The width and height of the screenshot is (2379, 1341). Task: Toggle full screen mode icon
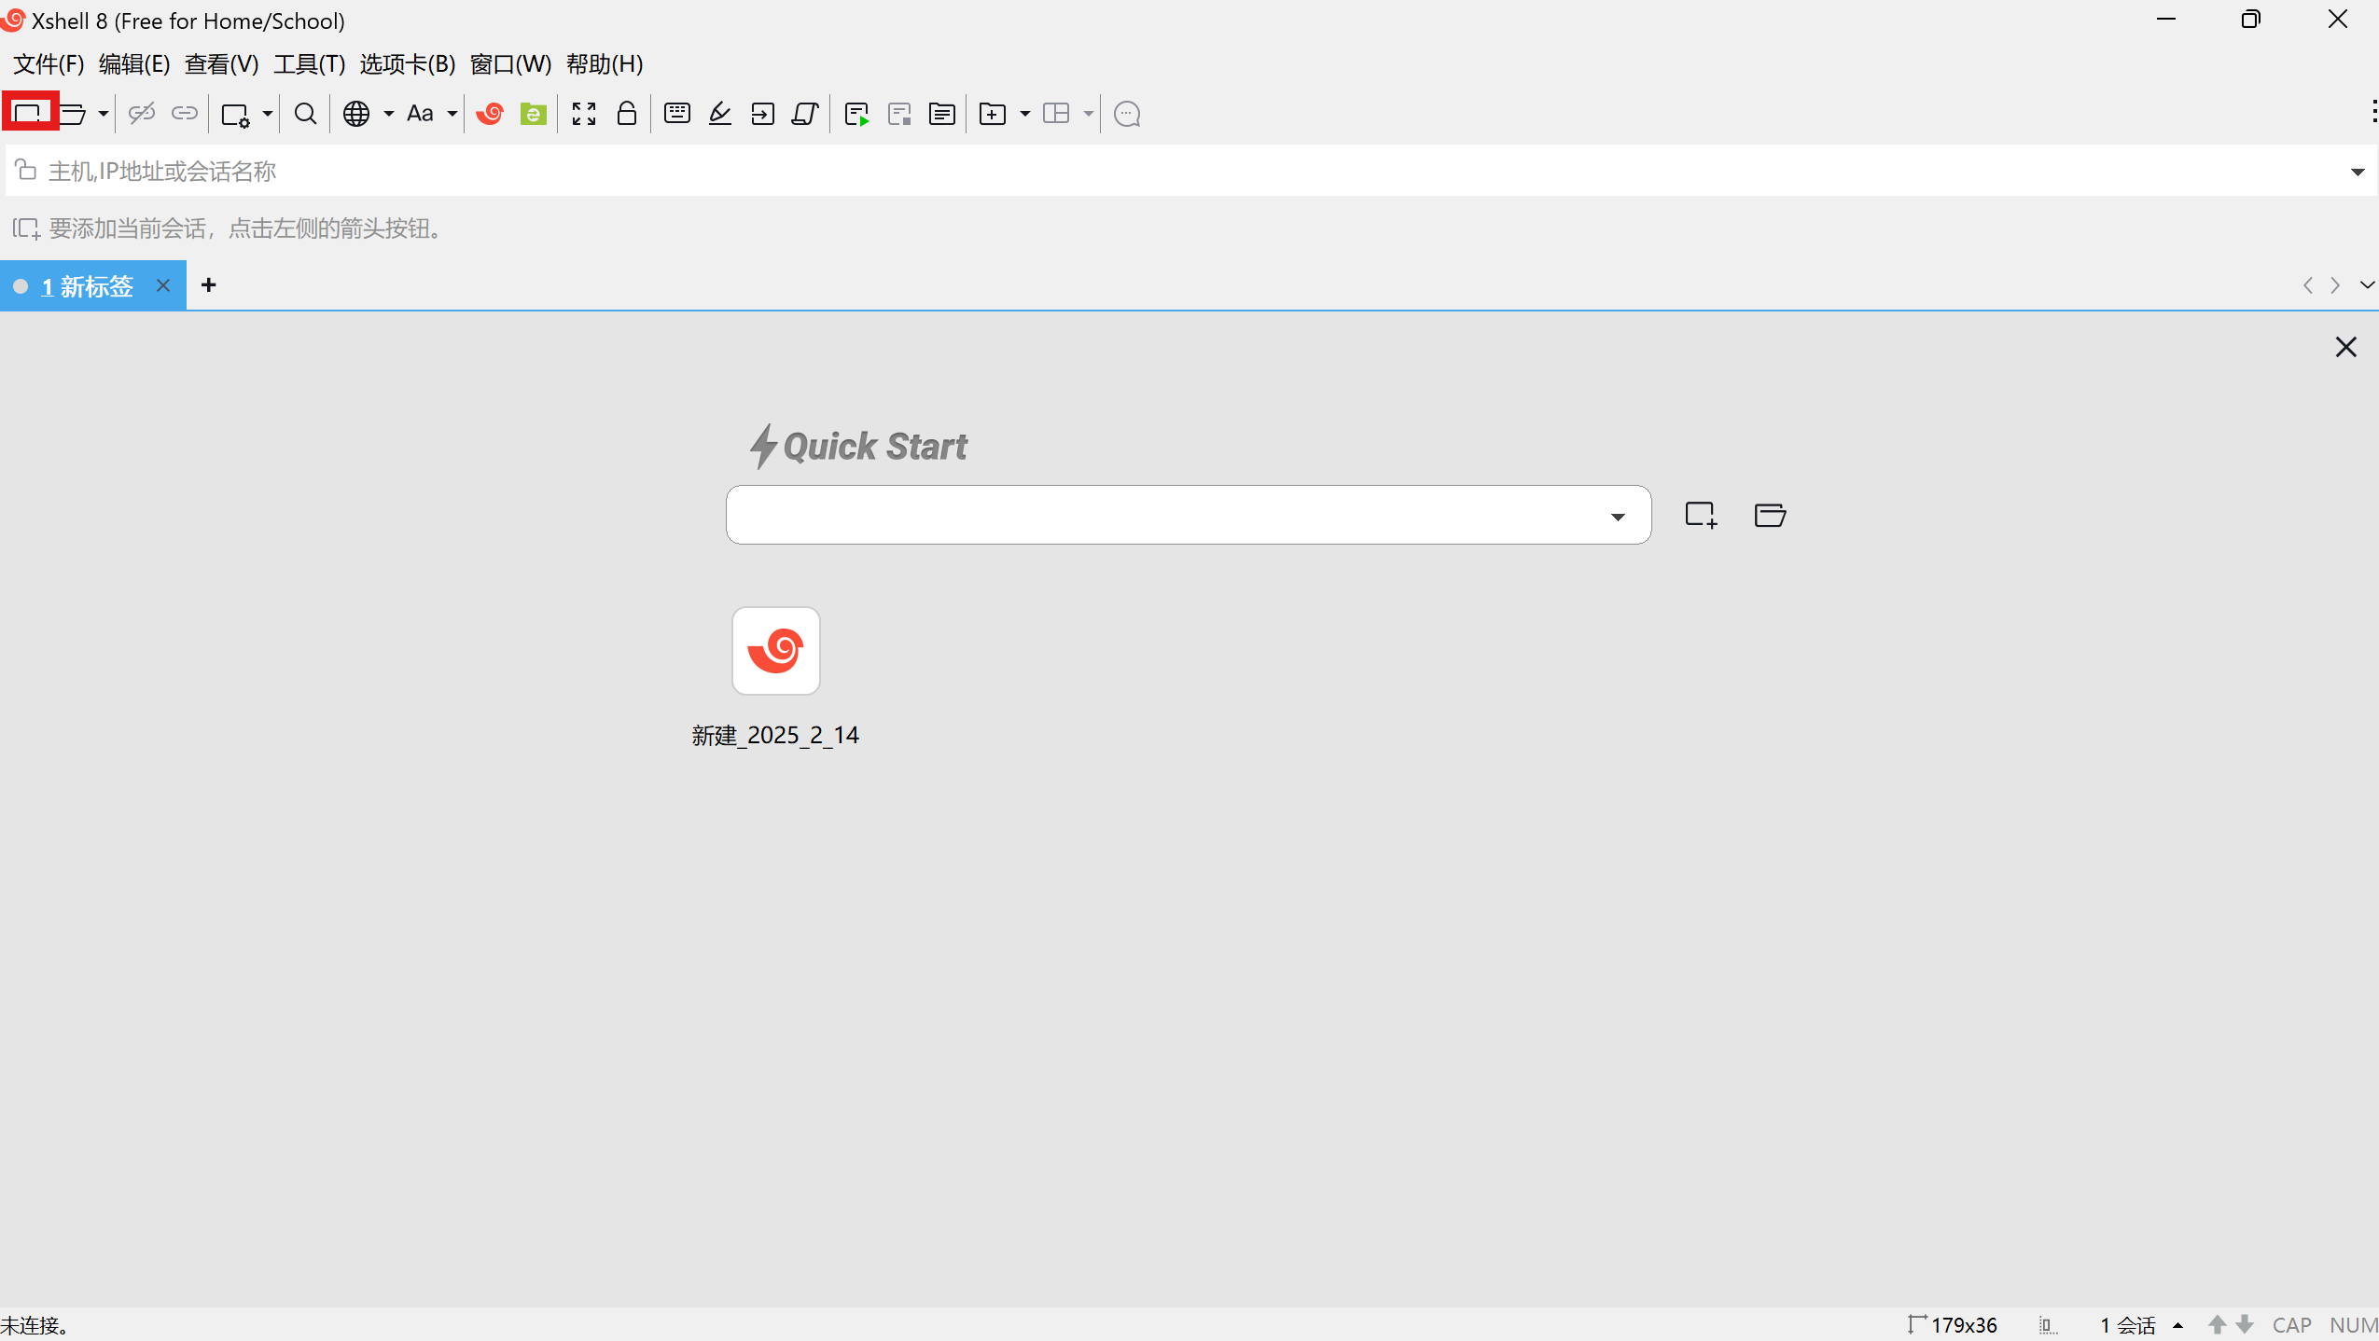click(x=584, y=114)
